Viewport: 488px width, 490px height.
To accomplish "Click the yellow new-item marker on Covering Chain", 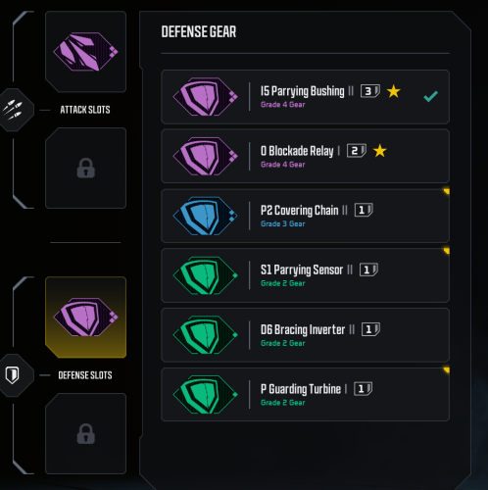I will 446,191.
